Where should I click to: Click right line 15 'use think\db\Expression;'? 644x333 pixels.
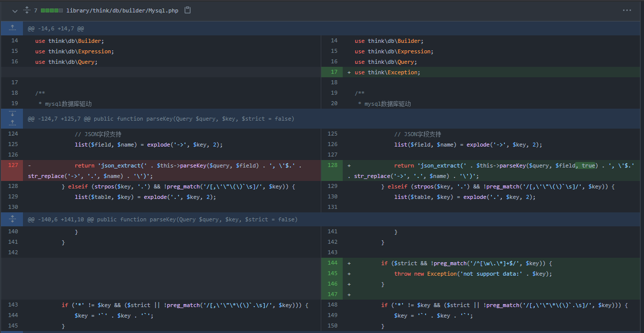tap(394, 51)
